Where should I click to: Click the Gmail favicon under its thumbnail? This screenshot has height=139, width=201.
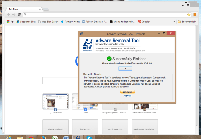(85, 109)
